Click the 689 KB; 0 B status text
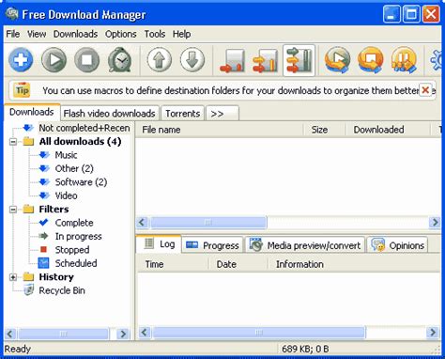This screenshot has width=445, height=359. point(305,349)
